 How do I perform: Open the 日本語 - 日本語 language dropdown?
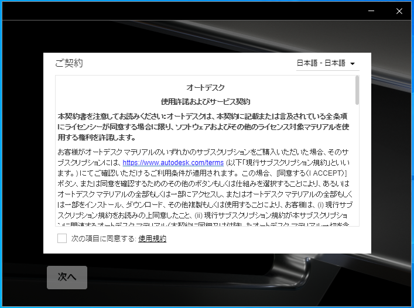click(327, 63)
